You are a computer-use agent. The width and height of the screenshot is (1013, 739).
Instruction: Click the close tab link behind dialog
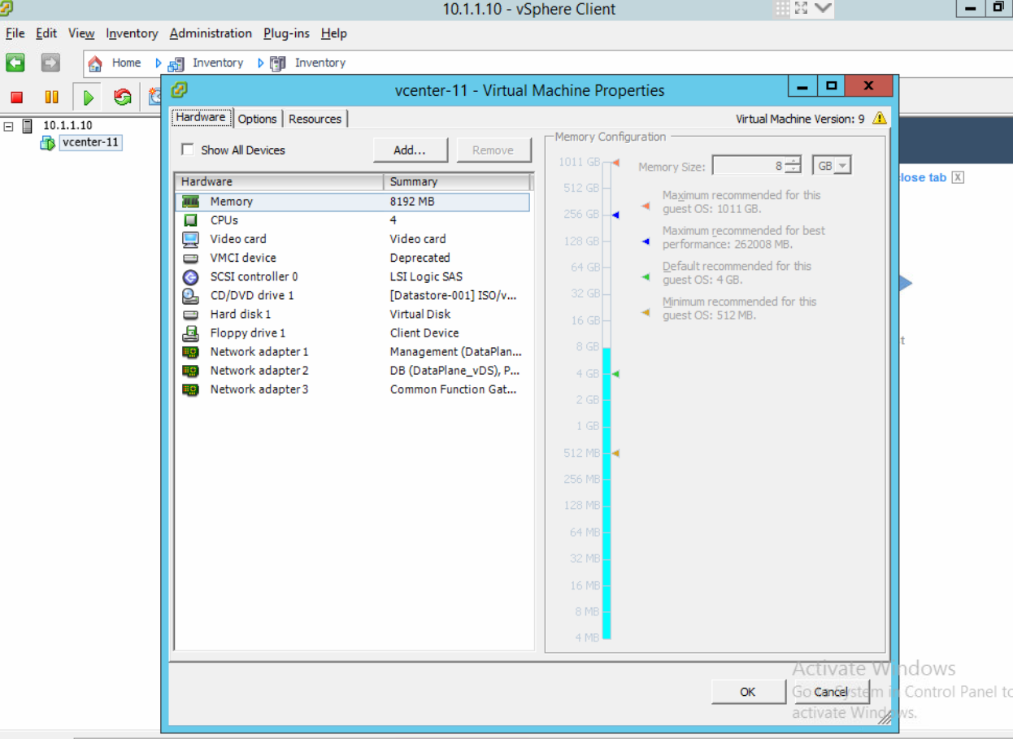coord(923,177)
